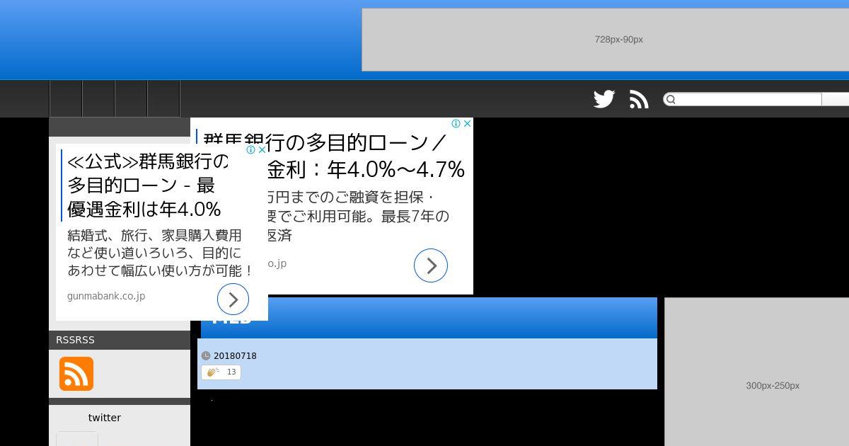Click the RSSRSS sidebar heading
The image size is (849, 446).
tap(75, 340)
